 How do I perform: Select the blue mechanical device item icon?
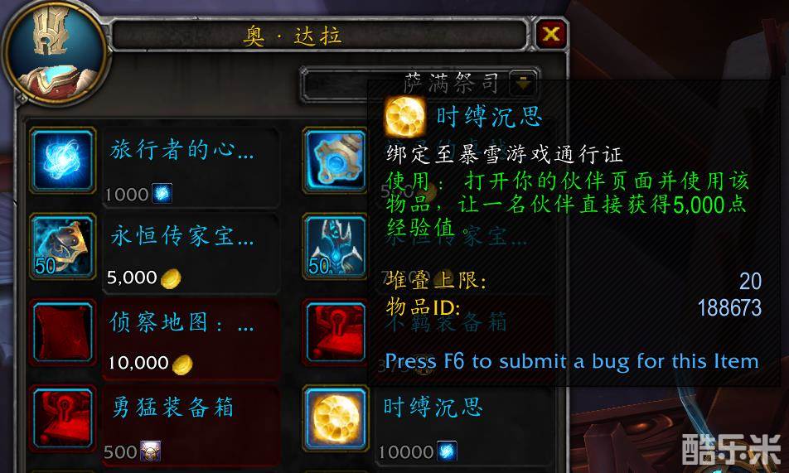pos(336,161)
